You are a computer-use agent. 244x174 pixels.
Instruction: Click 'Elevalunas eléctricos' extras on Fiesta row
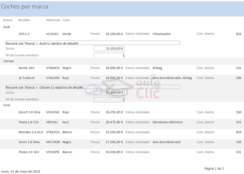(x=167, y=122)
